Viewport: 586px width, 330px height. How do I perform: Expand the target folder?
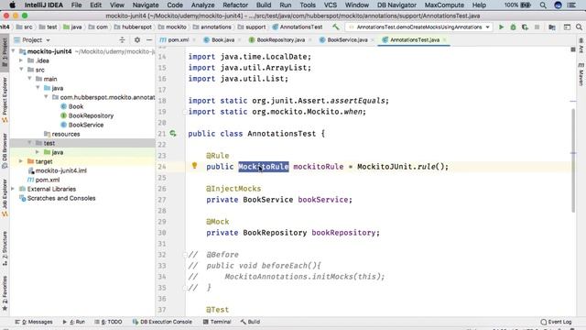point(21,161)
